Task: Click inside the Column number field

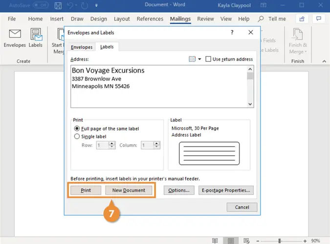Action: [147, 145]
